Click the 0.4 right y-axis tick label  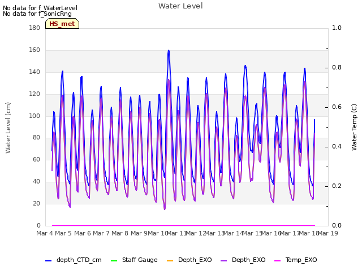pyautogui.click(x=337, y=147)
